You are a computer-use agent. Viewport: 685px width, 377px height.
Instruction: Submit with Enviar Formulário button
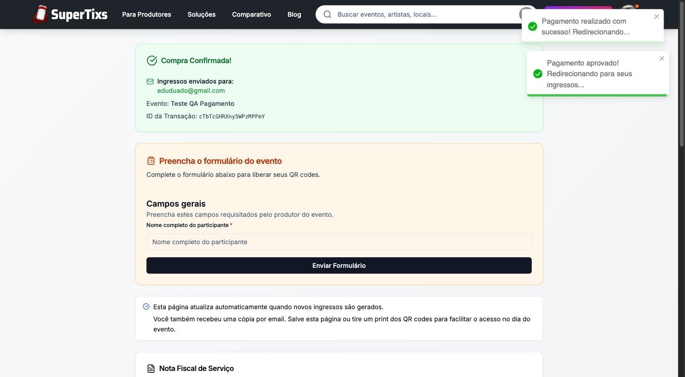(x=339, y=266)
